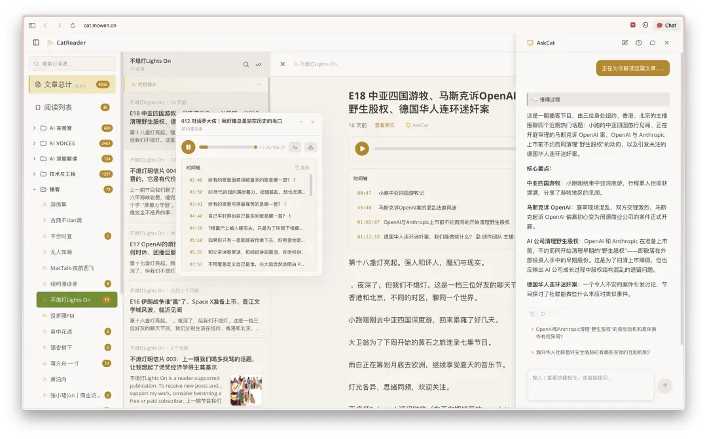The height and width of the screenshot is (439, 707).
Task: Expand the 推理过程 reasoning section
Action: 598,99
